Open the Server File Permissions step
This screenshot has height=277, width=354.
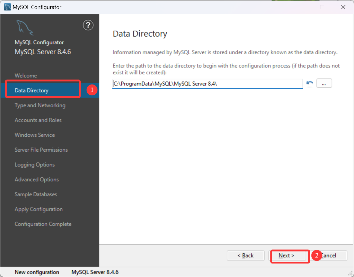point(41,150)
